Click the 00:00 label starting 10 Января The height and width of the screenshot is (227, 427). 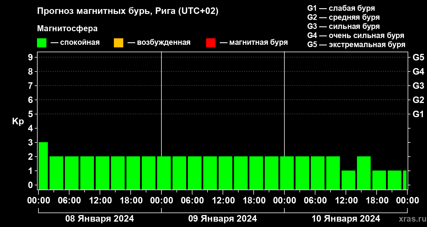pos(284,200)
